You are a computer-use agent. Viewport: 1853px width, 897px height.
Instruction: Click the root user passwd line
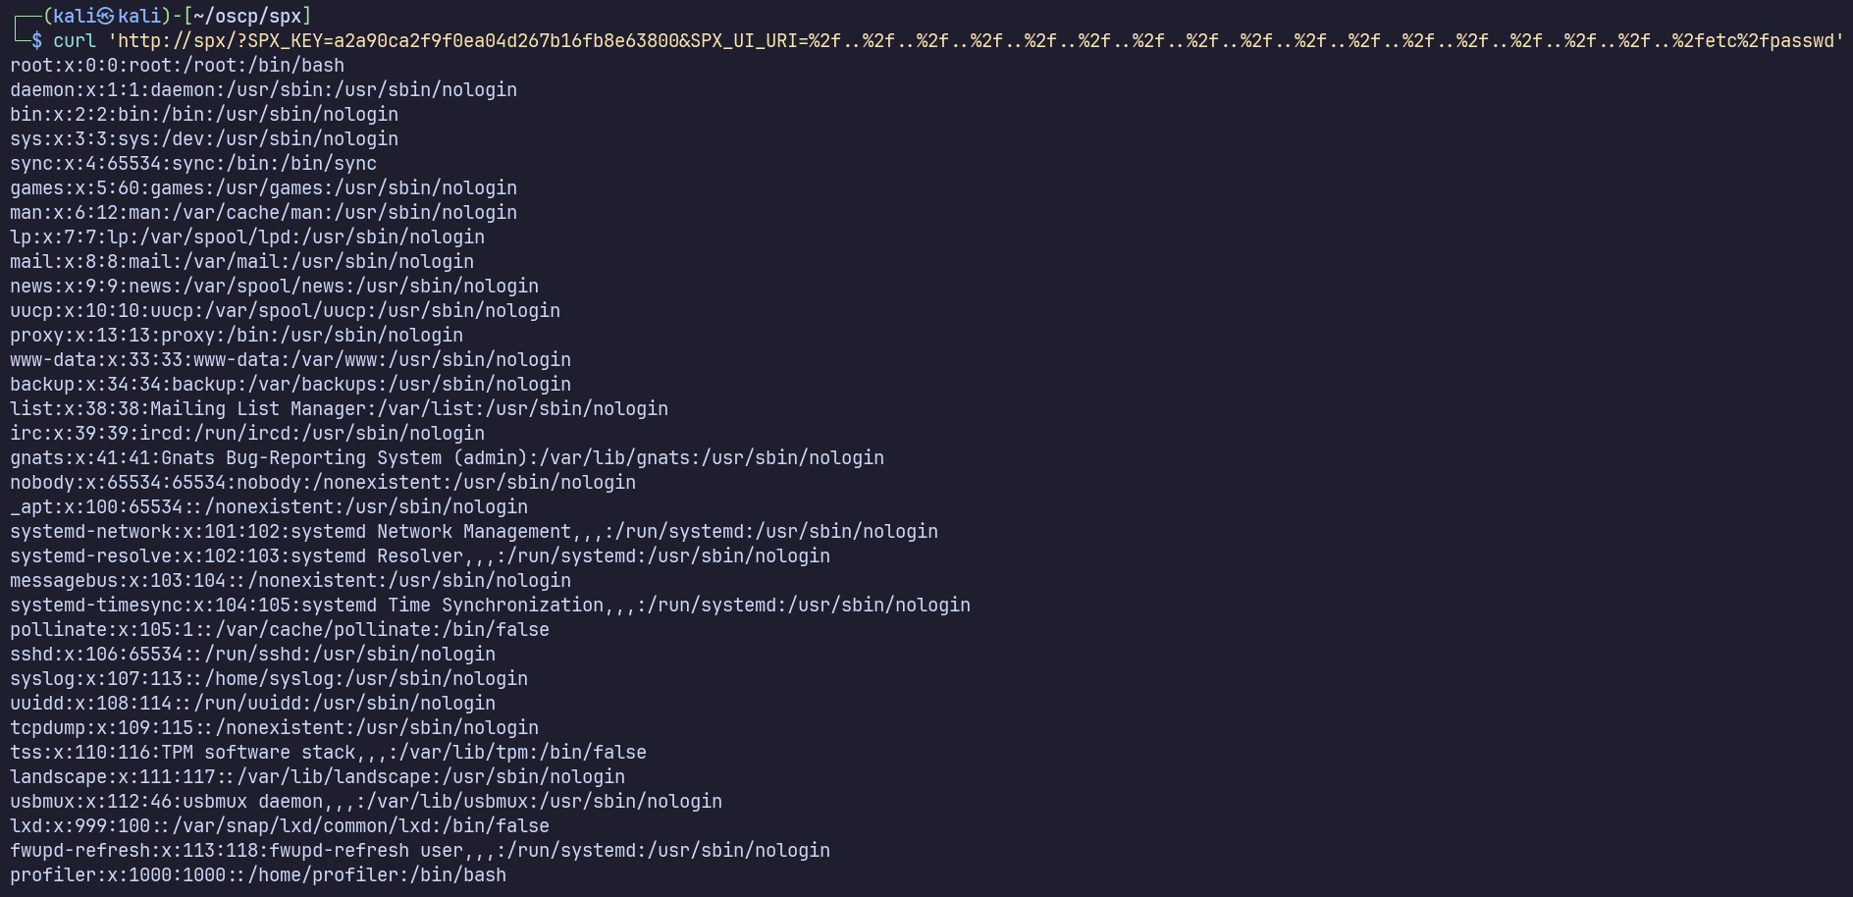pos(177,66)
